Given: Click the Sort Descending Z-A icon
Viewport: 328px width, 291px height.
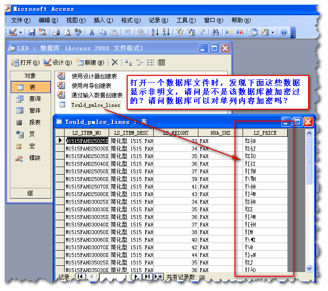Looking at the screenshot, I should [x=166, y=32].
